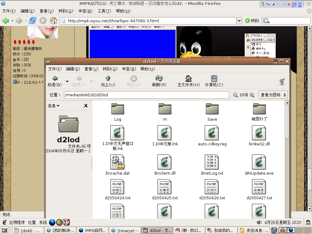Go to Firefox Home page icon
The height and width of the screenshot is (234, 312).
(53, 20)
